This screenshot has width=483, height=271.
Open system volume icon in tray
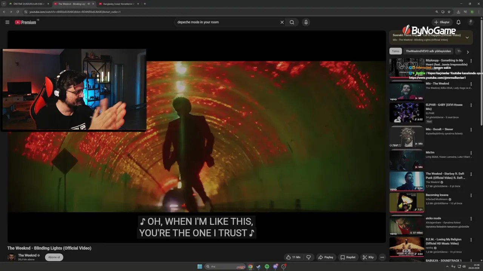tap(464, 266)
